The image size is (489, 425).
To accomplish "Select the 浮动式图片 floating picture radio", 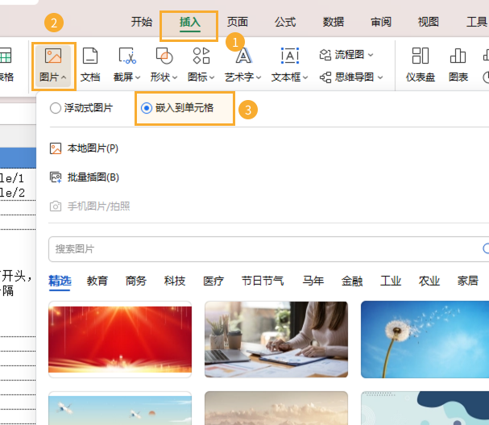I will [x=81, y=108].
